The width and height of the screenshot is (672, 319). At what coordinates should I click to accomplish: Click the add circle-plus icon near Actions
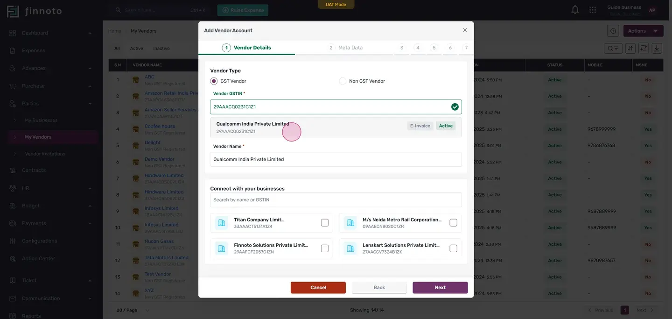click(x=613, y=31)
